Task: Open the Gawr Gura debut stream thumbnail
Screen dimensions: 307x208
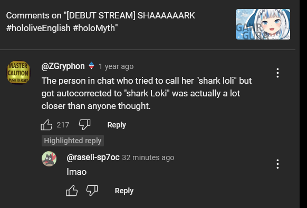Action: [x=263, y=24]
